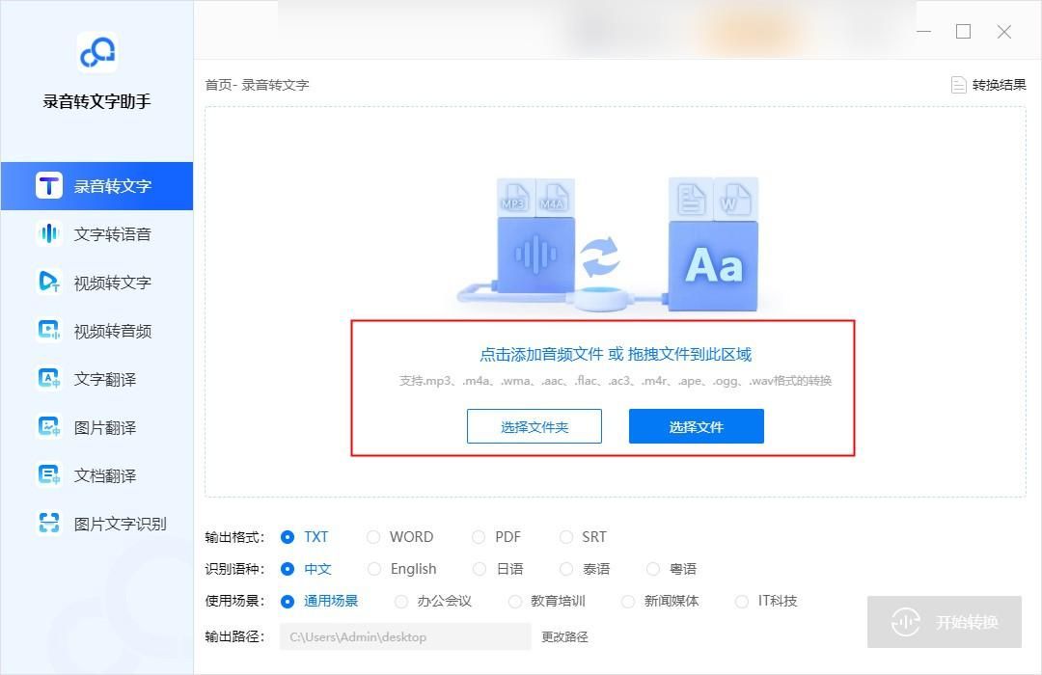
Task: Click the MP3/M4A to text illustration
Action: click(x=608, y=244)
